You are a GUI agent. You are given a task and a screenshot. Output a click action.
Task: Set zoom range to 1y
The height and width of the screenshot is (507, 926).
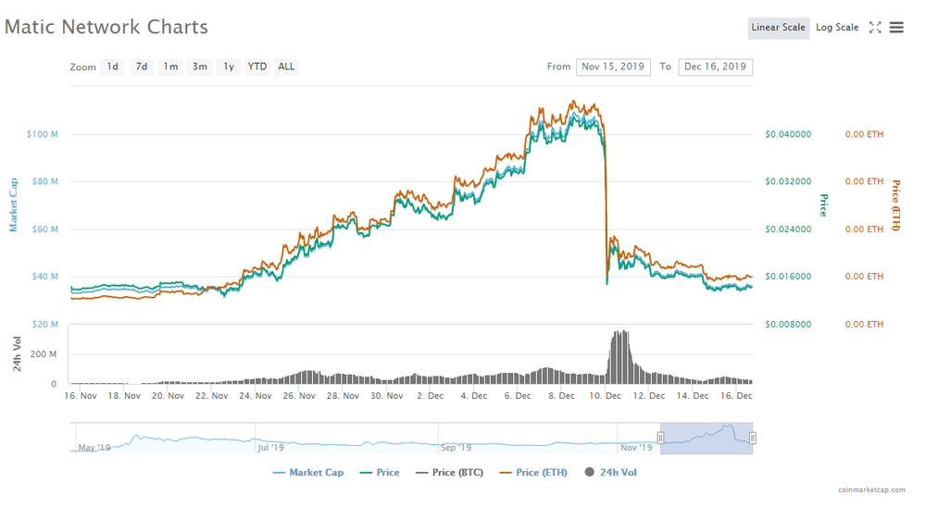pos(229,67)
